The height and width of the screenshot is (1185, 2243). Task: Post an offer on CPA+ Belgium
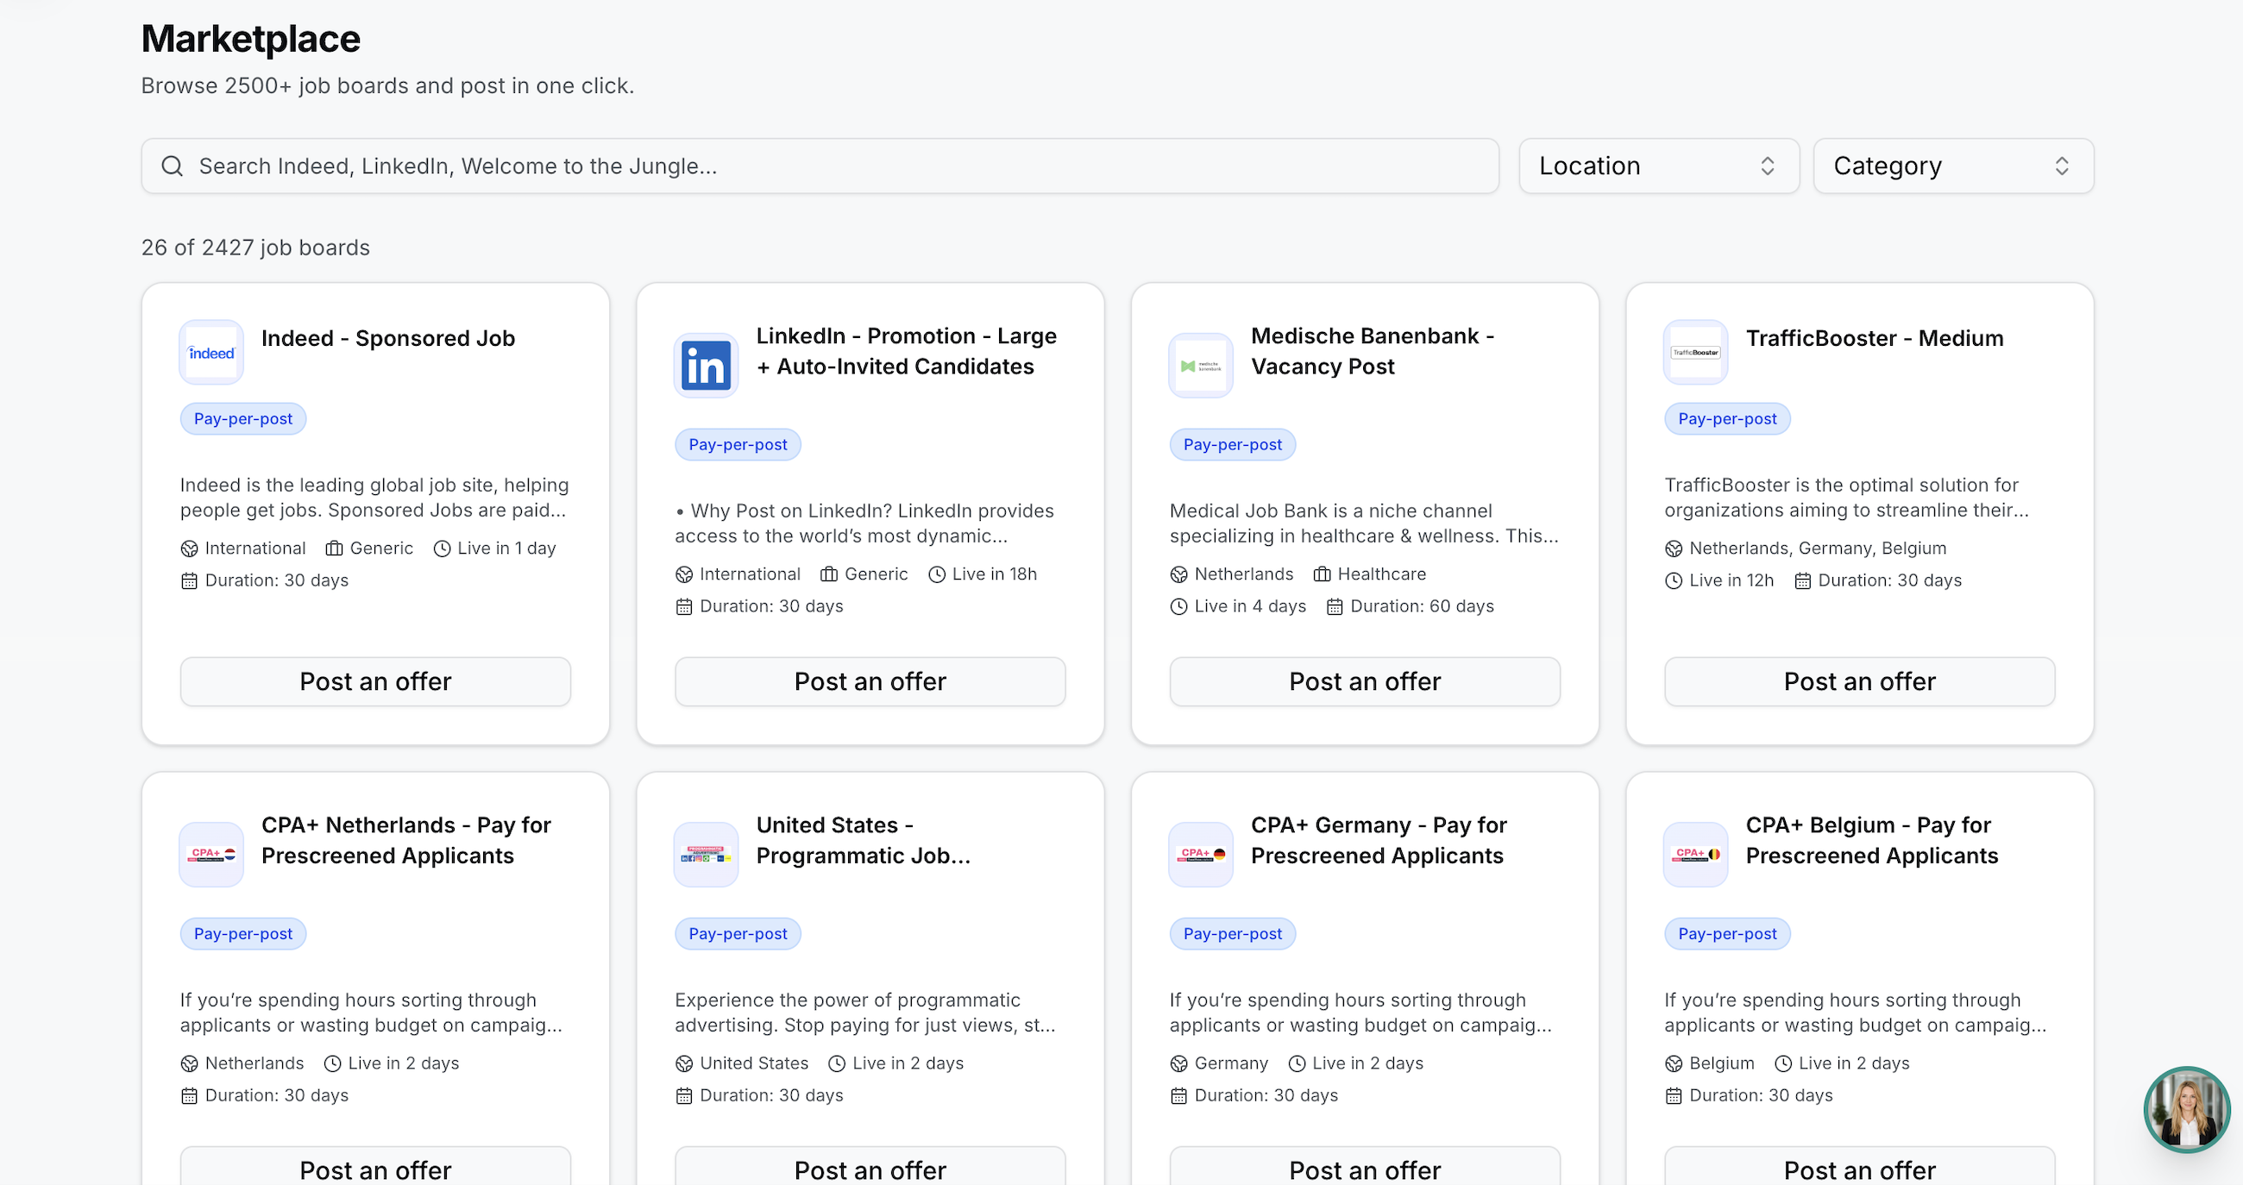[x=1859, y=1167]
